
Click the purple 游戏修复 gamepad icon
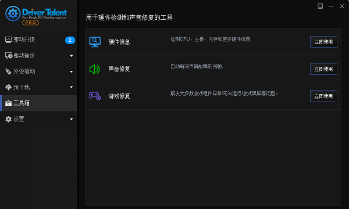(95, 96)
